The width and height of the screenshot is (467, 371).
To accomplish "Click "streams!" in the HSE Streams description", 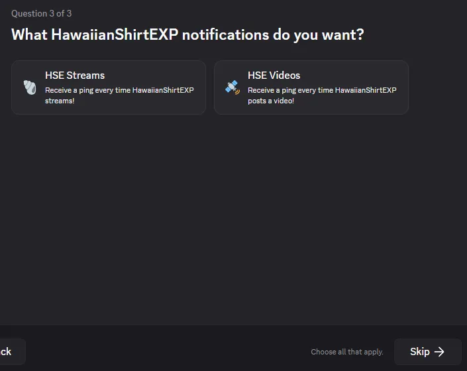I will click(x=60, y=101).
